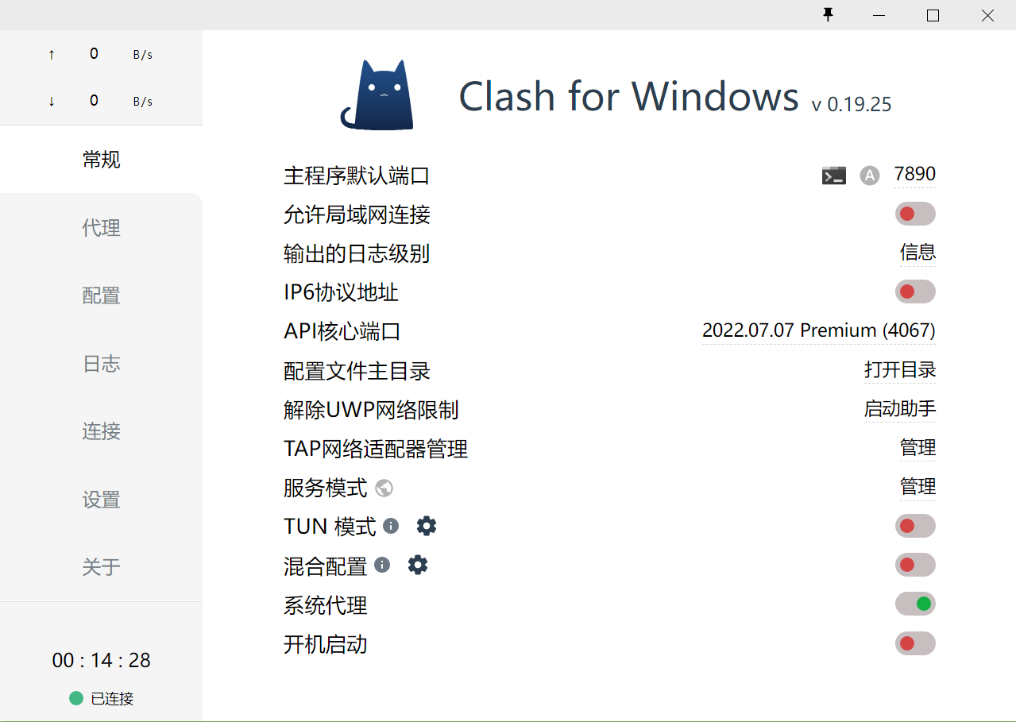Click the 打开目录 link

900,370
